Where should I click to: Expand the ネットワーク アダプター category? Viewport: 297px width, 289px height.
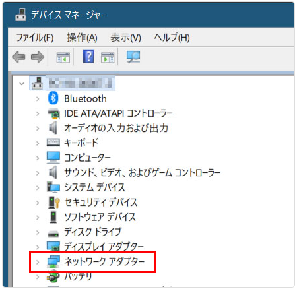pos(38,262)
